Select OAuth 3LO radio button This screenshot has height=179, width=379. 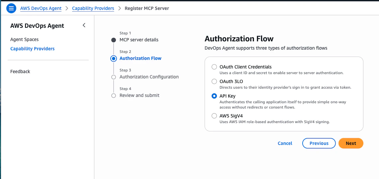click(x=214, y=81)
